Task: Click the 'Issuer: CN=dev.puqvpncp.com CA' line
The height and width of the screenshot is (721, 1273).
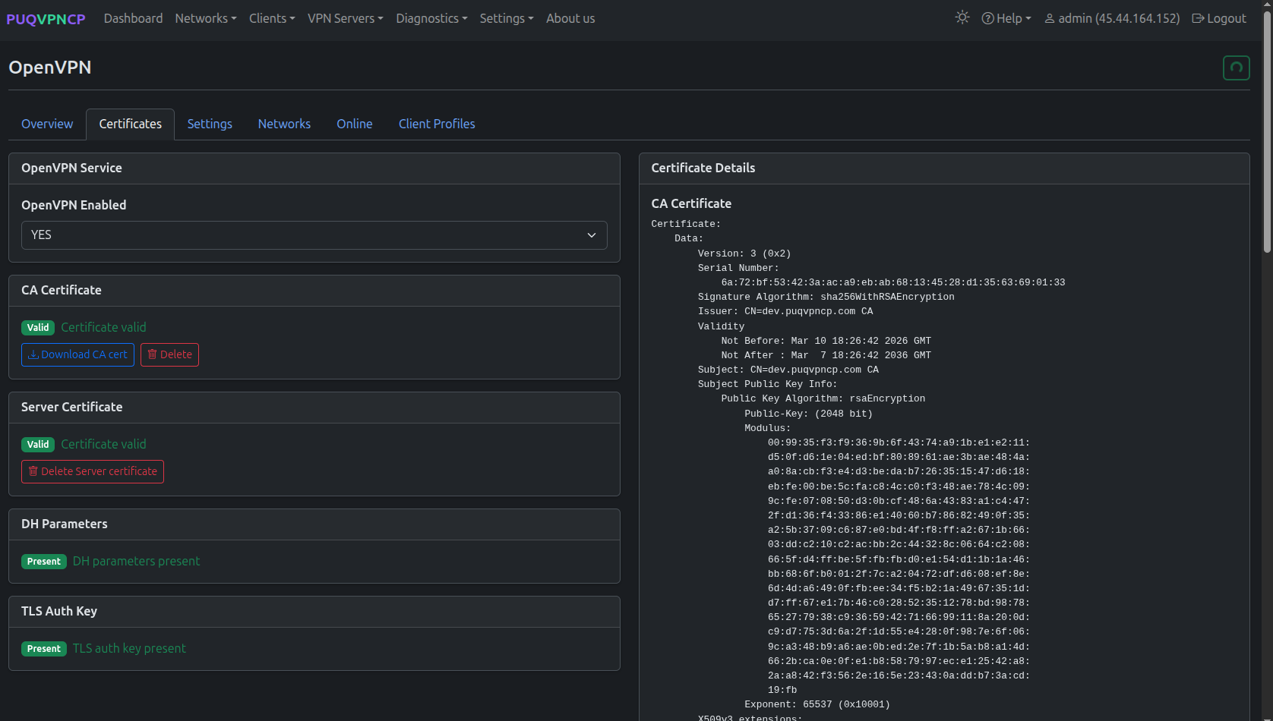Action: click(x=785, y=311)
